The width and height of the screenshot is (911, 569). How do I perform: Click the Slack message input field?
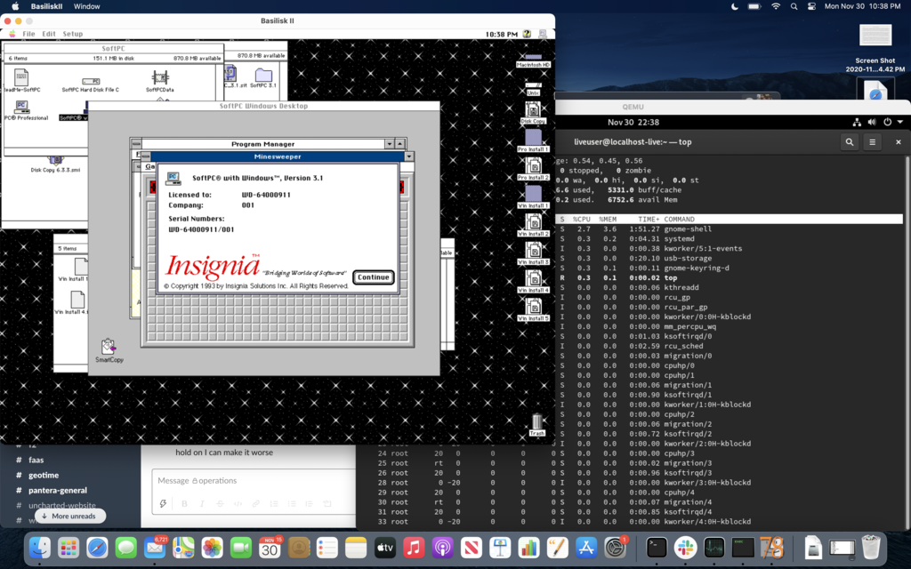click(254, 481)
